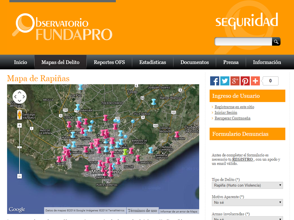
Task: Click the map zoom slider track
Action: pos(19,158)
